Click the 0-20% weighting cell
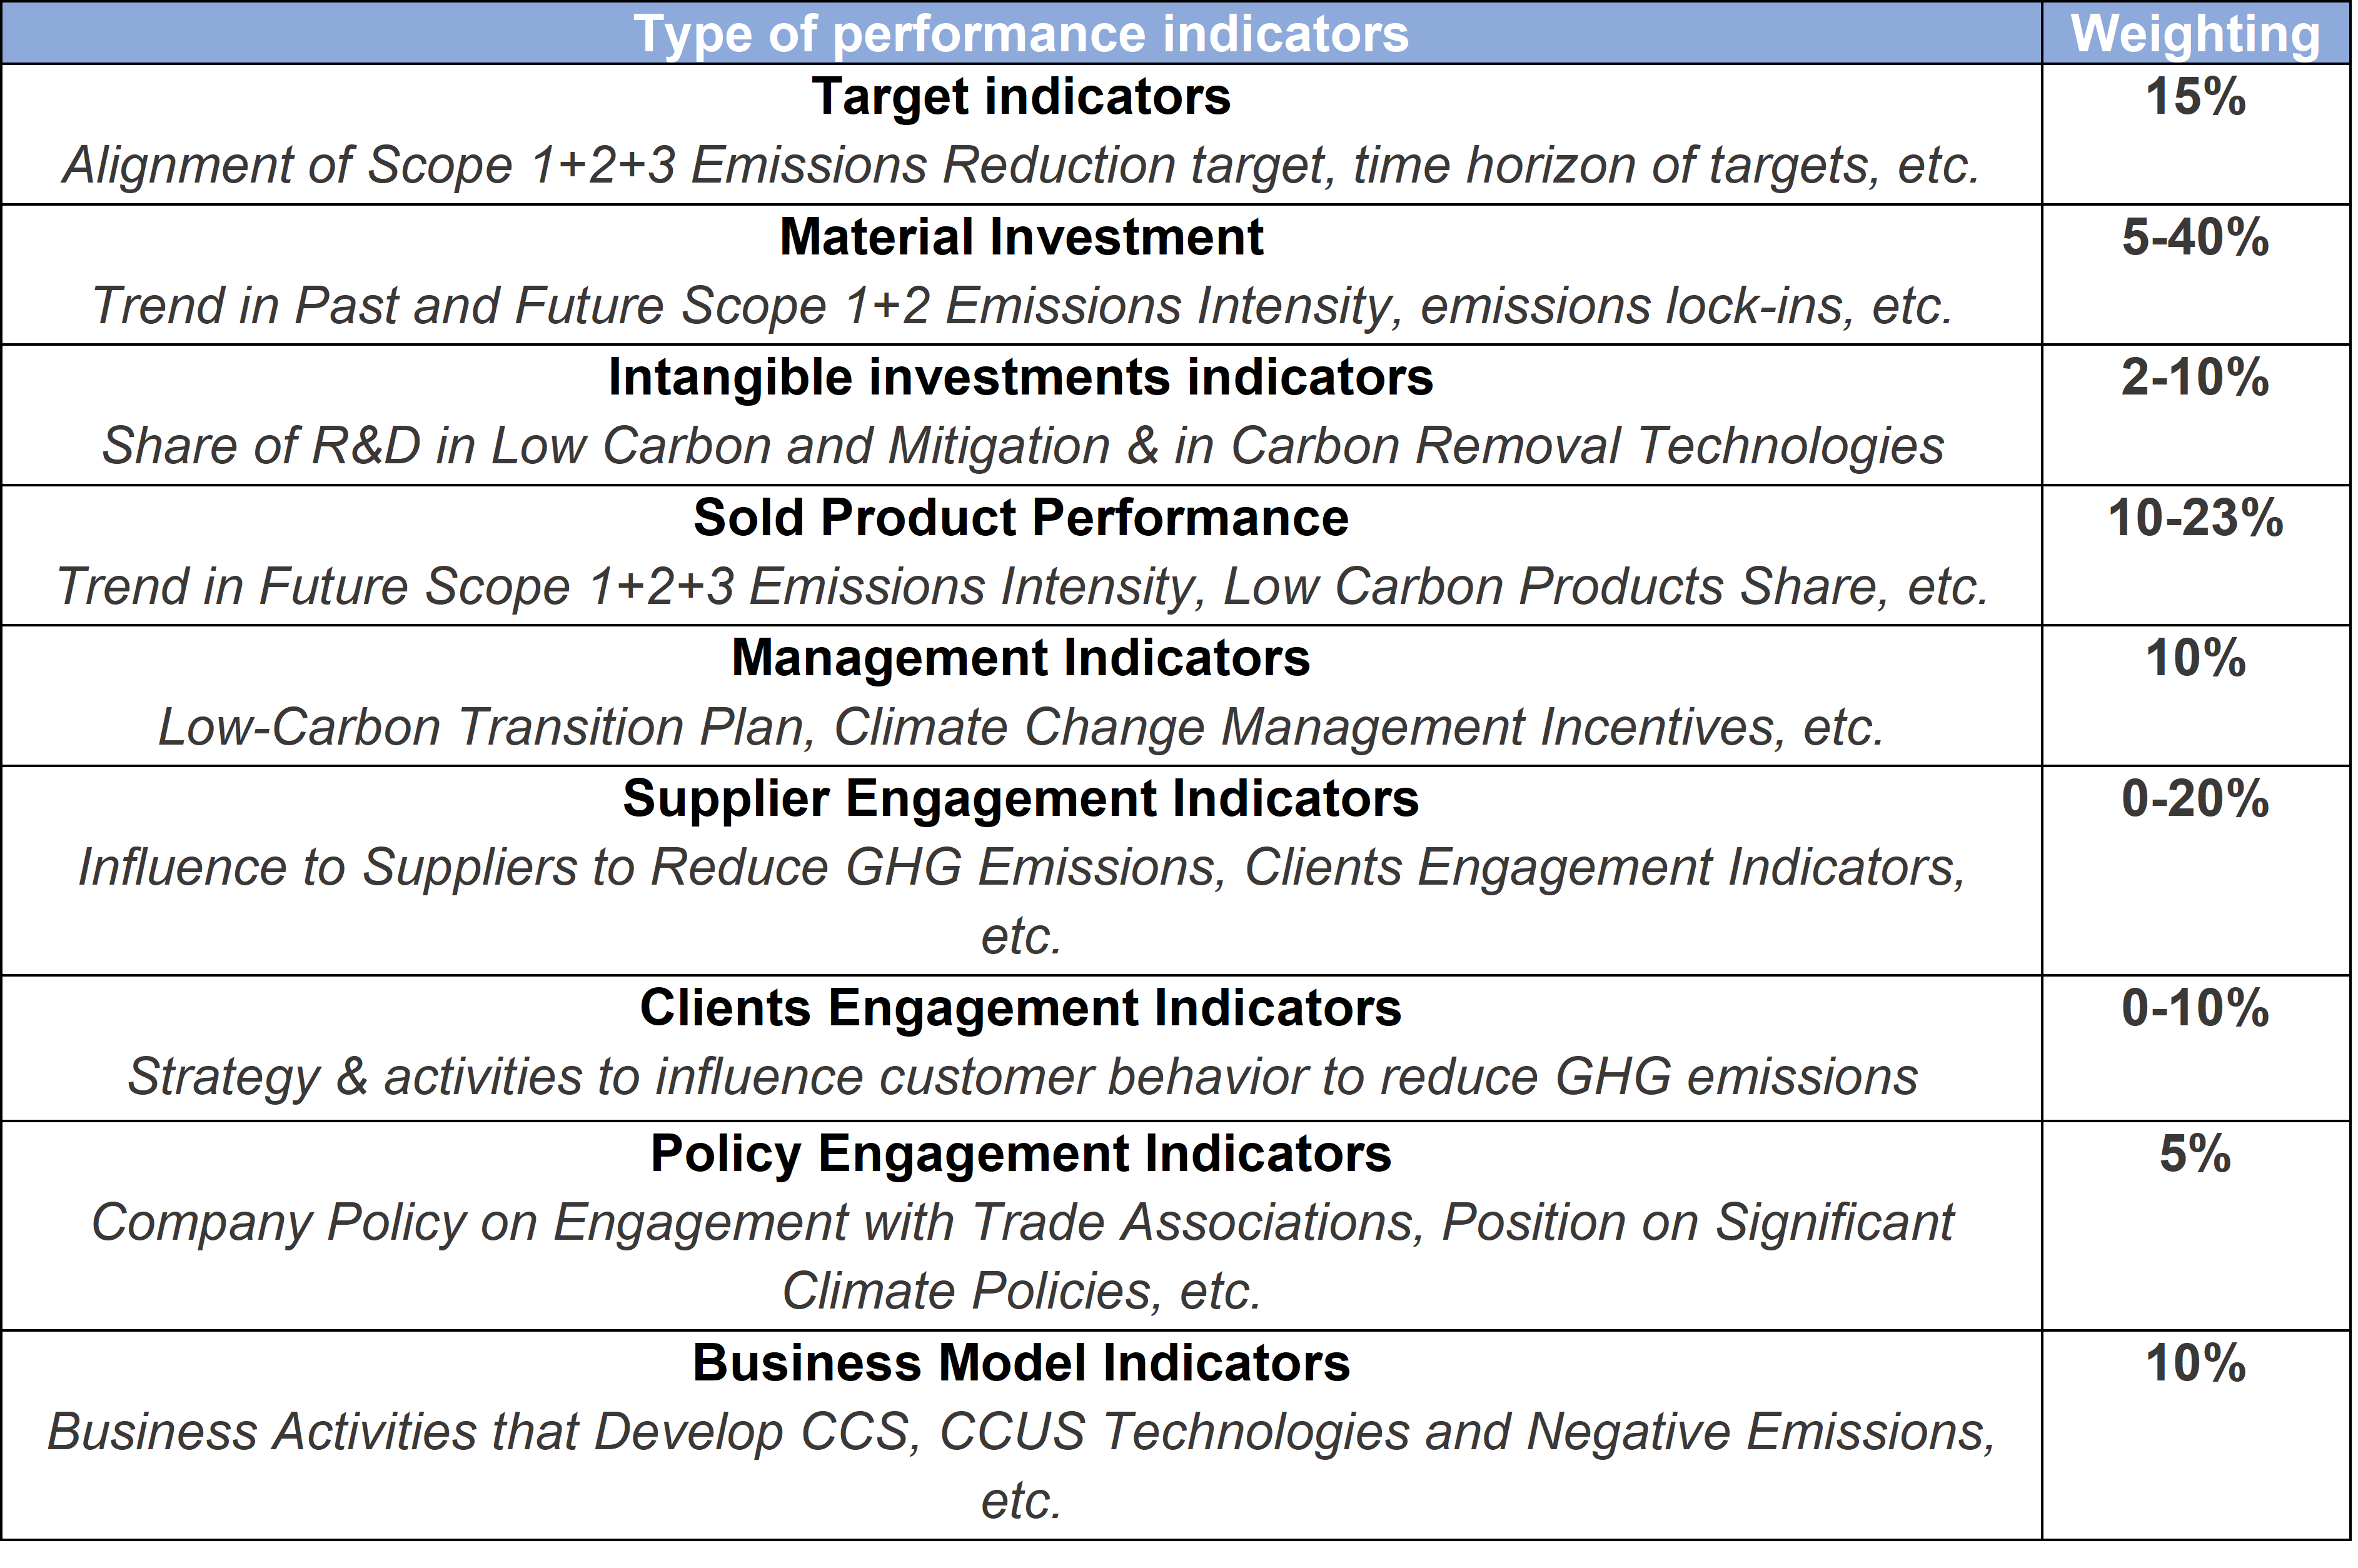Image resolution: width=2358 pixels, height=1568 pixels. click(x=2194, y=799)
